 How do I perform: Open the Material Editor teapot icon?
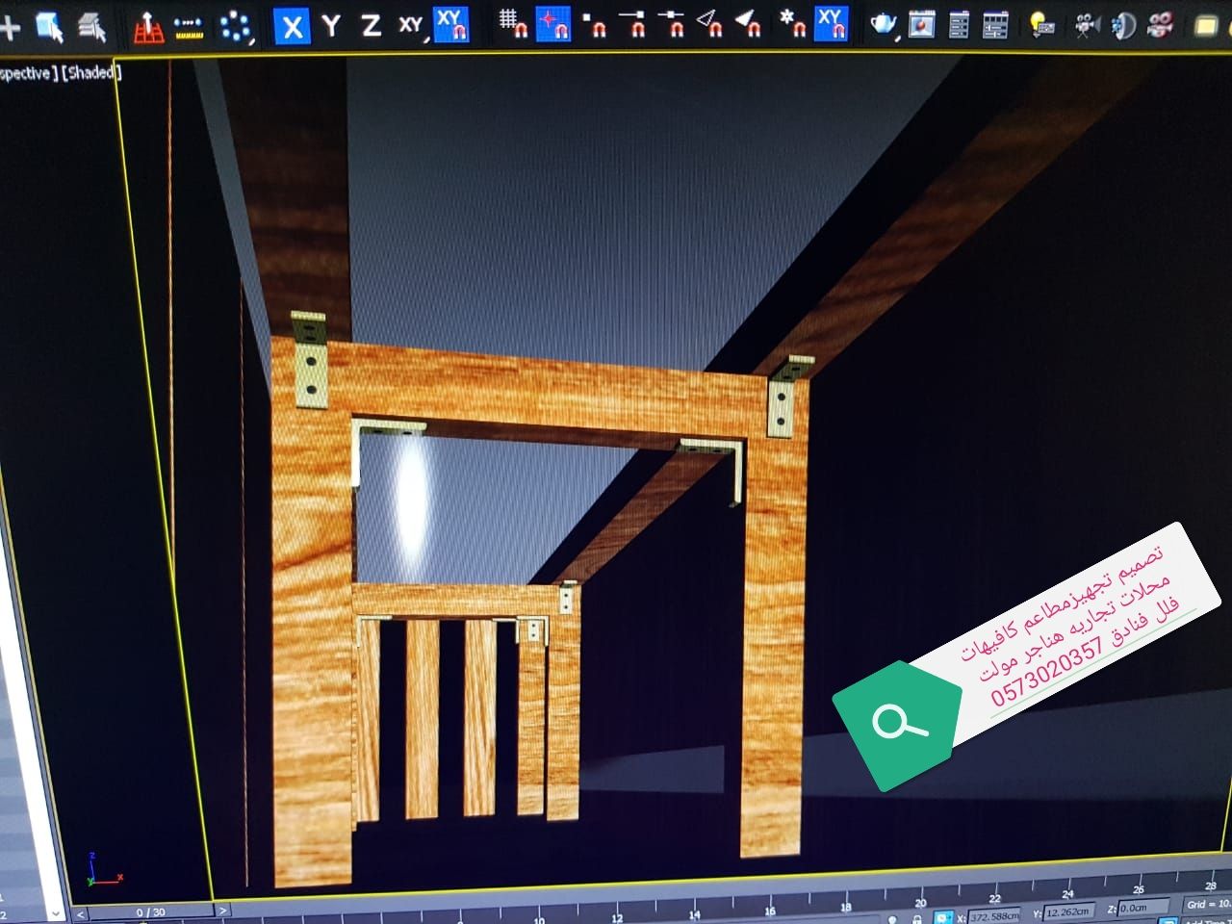(882, 26)
